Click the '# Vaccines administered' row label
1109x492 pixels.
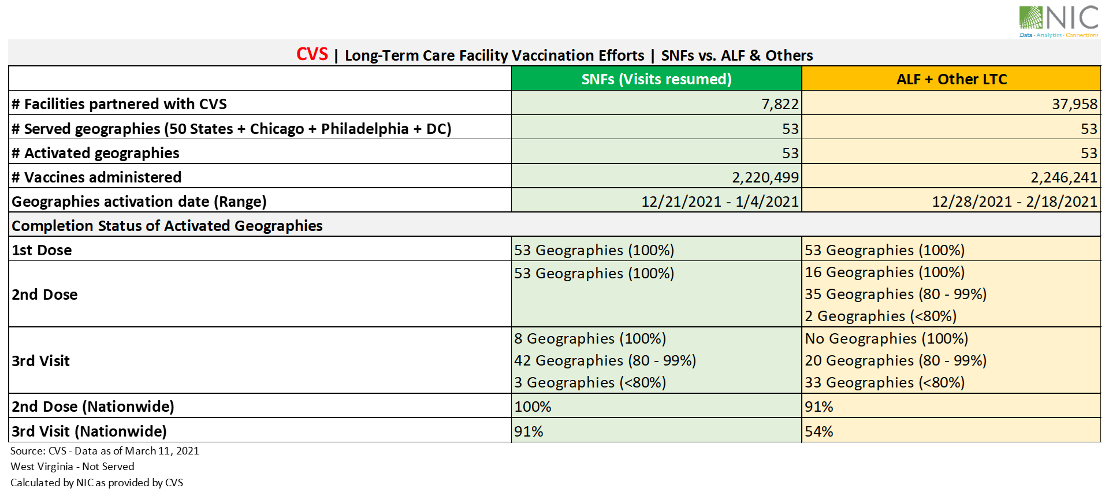click(x=96, y=177)
